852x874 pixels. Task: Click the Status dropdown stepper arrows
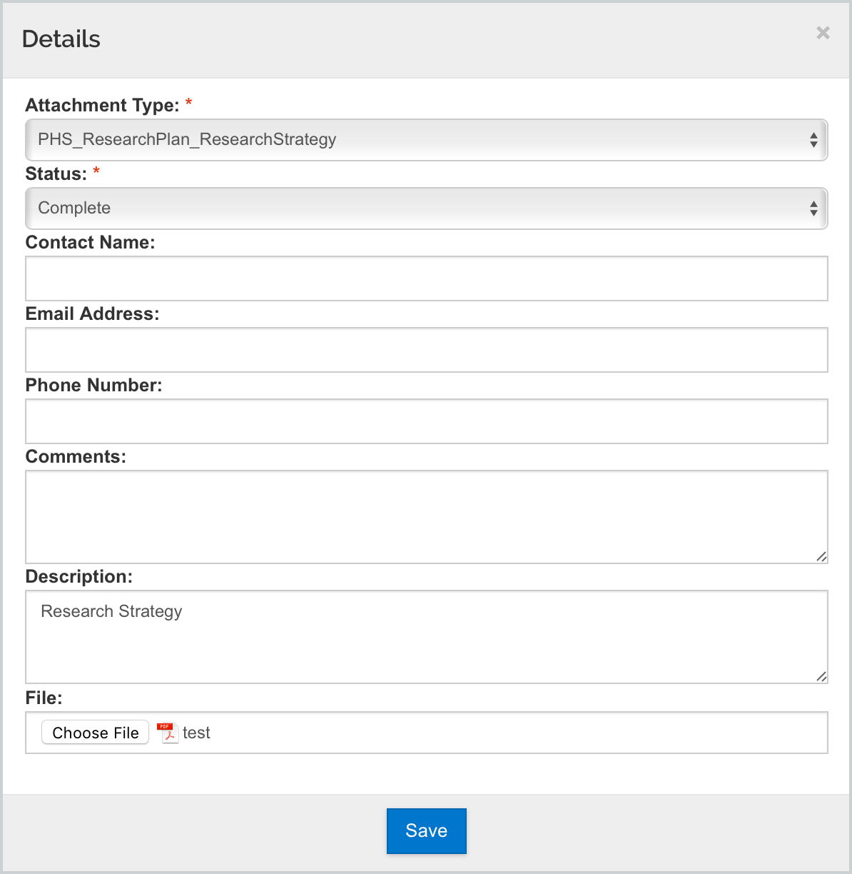(813, 209)
